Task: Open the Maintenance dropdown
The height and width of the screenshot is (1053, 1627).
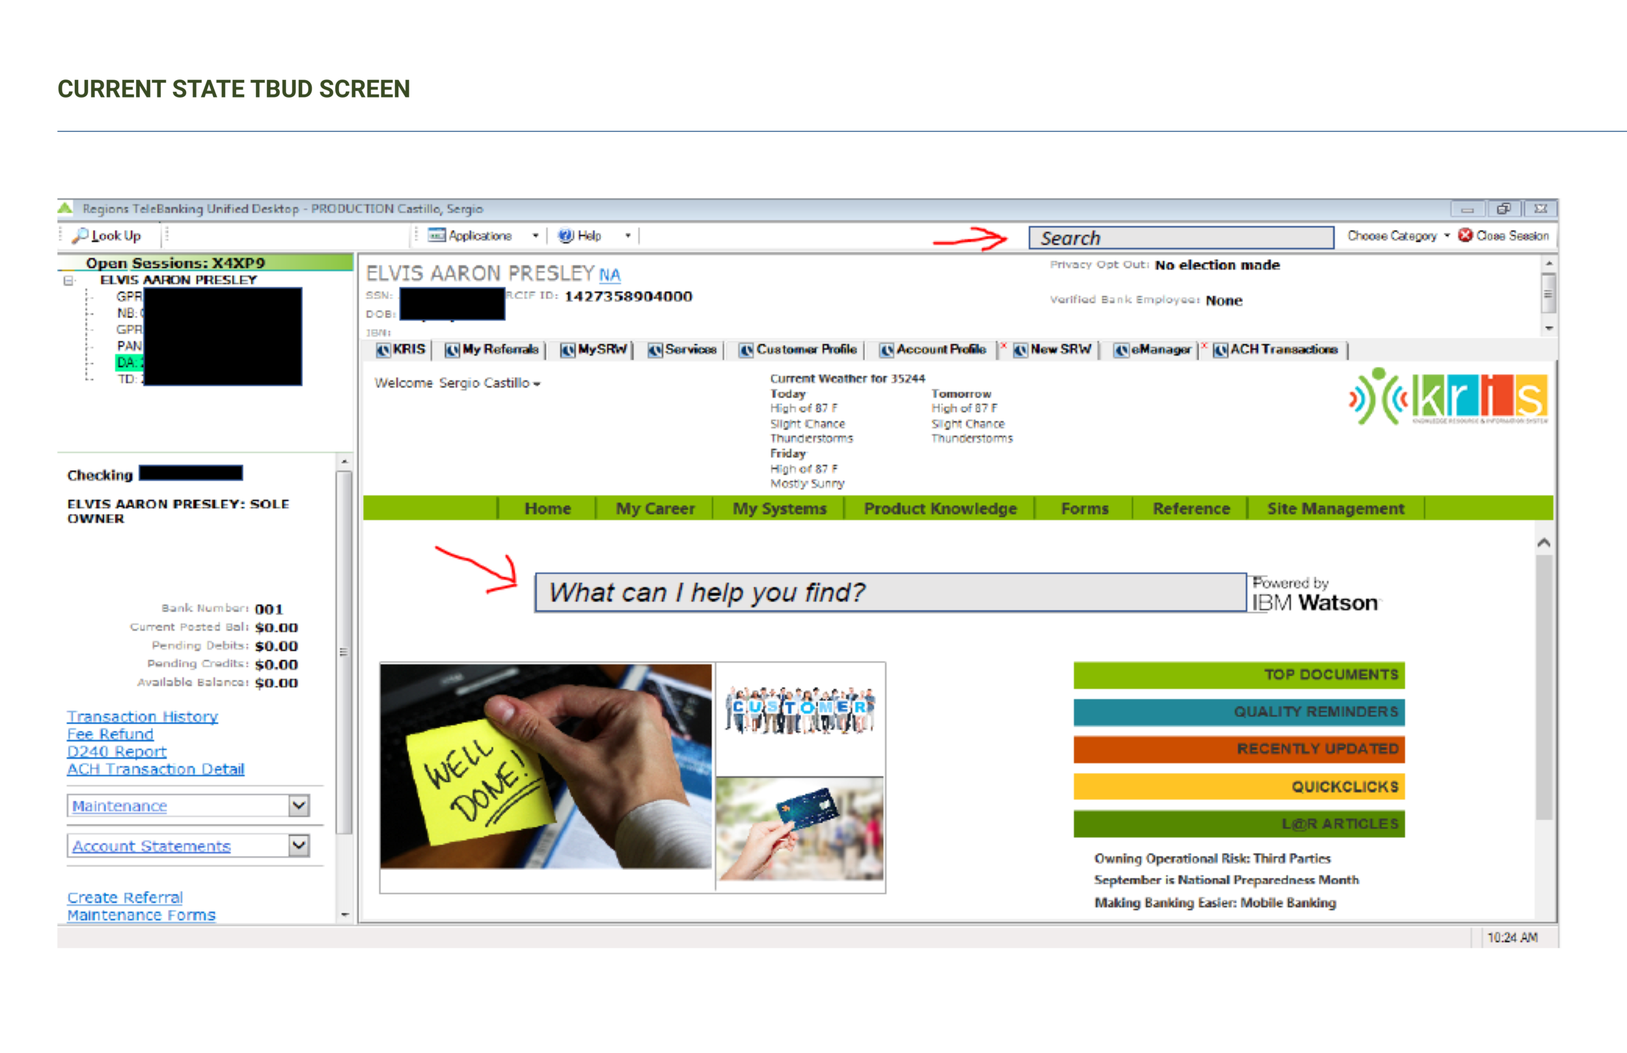Action: point(299,806)
